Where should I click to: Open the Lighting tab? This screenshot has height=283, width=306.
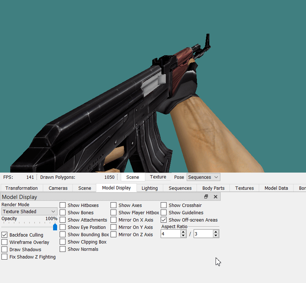[x=150, y=188]
